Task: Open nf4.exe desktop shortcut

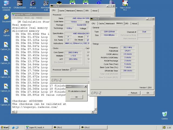Action: coord(33,4)
